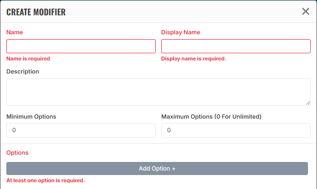Select the Maximum Options number field
This screenshot has width=317, height=189.
point(236,130)
